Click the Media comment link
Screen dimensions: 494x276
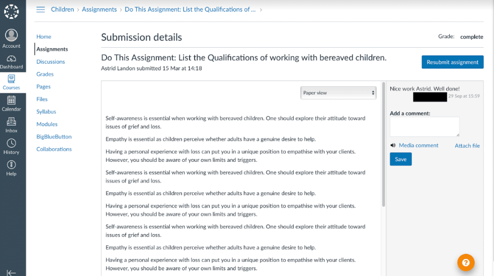point(418,145)
